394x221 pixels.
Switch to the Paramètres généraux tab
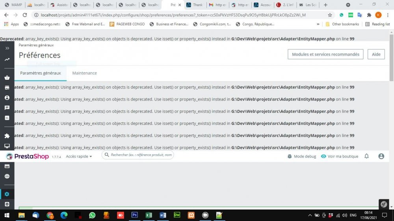[41, 73]
